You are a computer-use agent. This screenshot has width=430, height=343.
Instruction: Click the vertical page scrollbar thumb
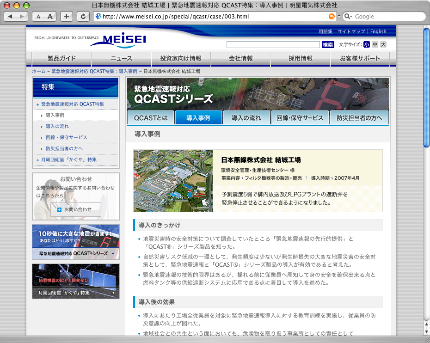426,88
